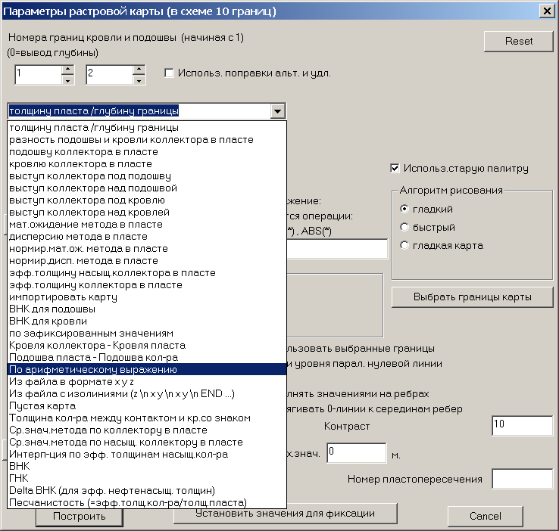Select 'Ср.знач.метода по коллектору в пласте'
559x531 pixels.
[x=147, y=430]
